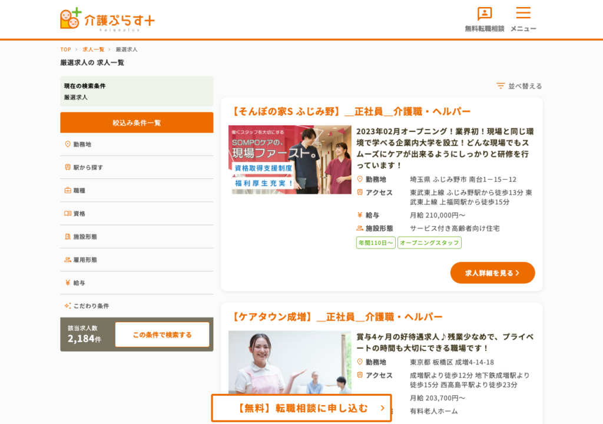Click the briefcase icon beside 職種
This screenshot has width=603, height=424.
pyautogui.click(x=68, y=190)
